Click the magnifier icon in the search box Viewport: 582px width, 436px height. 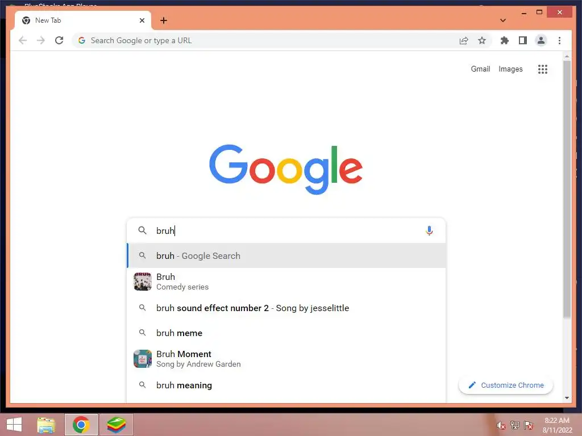pos(142,230)
